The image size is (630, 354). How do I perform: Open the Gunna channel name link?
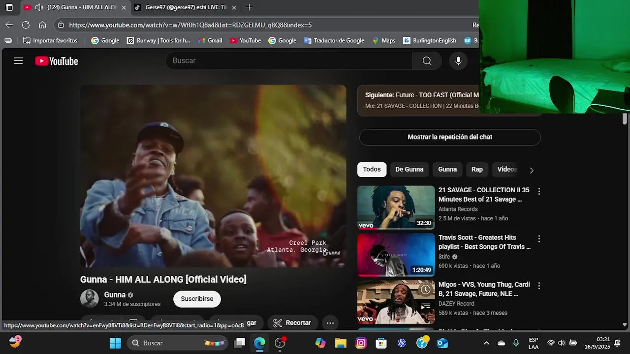point(115,295)
